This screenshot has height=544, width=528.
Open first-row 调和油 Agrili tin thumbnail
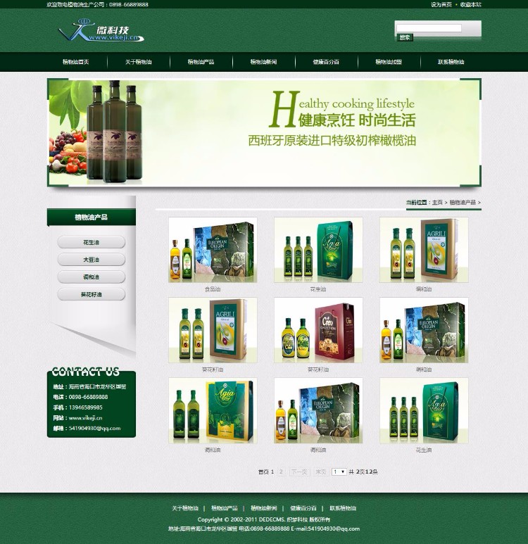coord(424,250)
